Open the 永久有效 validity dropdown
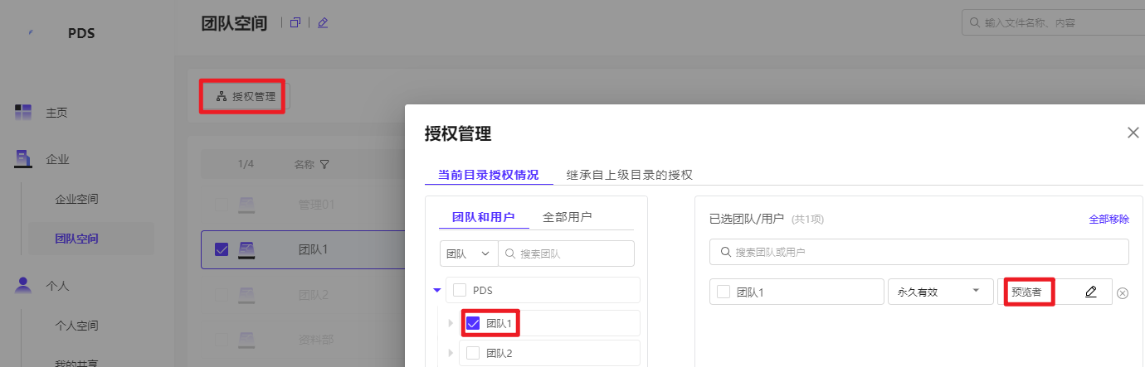This screenshot has height=367, width=1145. [x=940, y=292]
